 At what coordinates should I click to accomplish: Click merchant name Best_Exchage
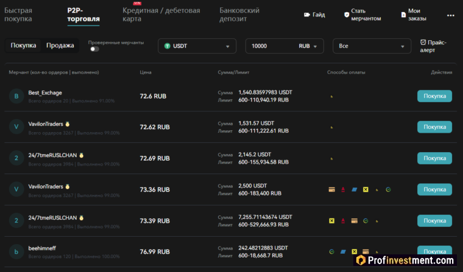45,92
